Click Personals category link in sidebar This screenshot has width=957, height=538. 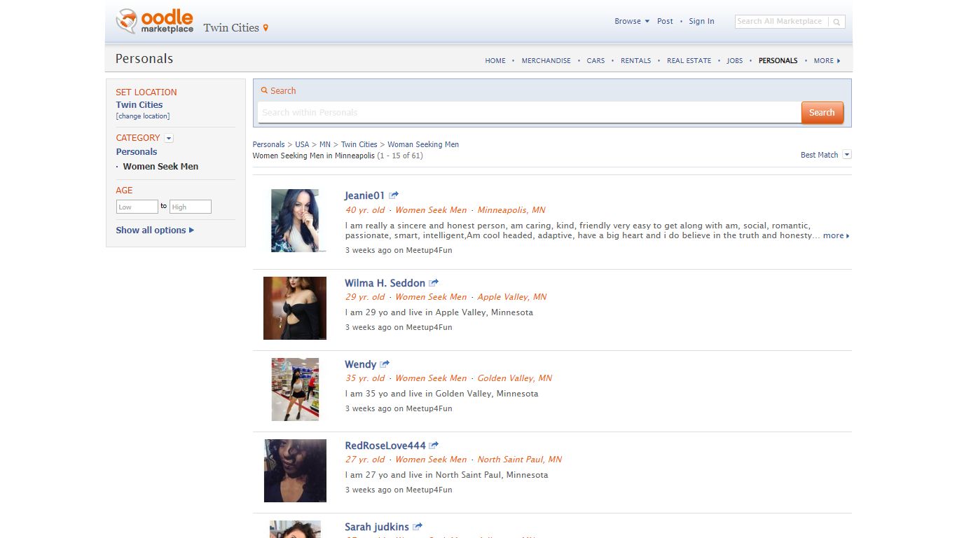tap(137, 152)
